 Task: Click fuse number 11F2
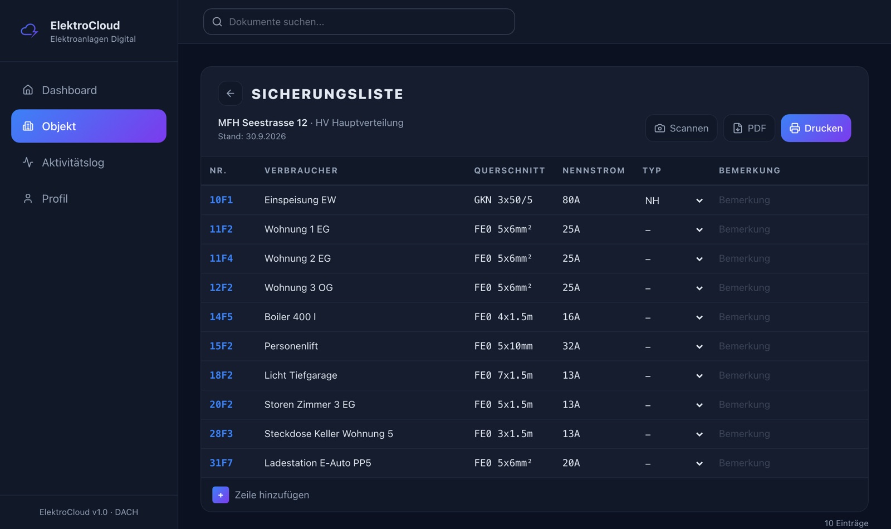click(x=221, y=229)
